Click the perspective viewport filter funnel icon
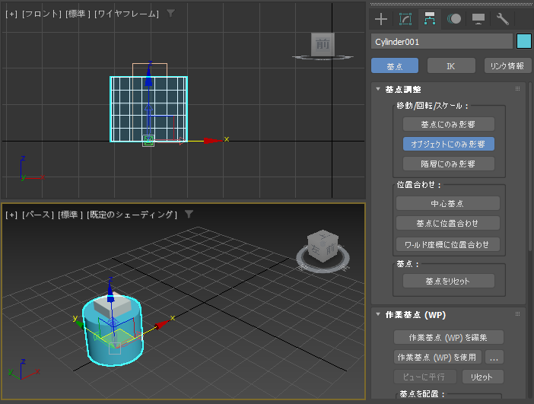This screenshot has width=534, height=404. [189, 215]
